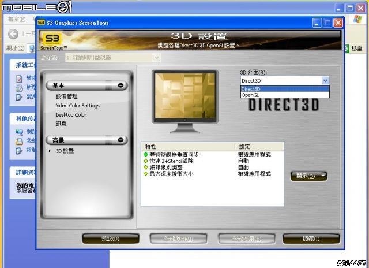Click the 特性 column header
369x268 pixels.
[x=189, y=147]
